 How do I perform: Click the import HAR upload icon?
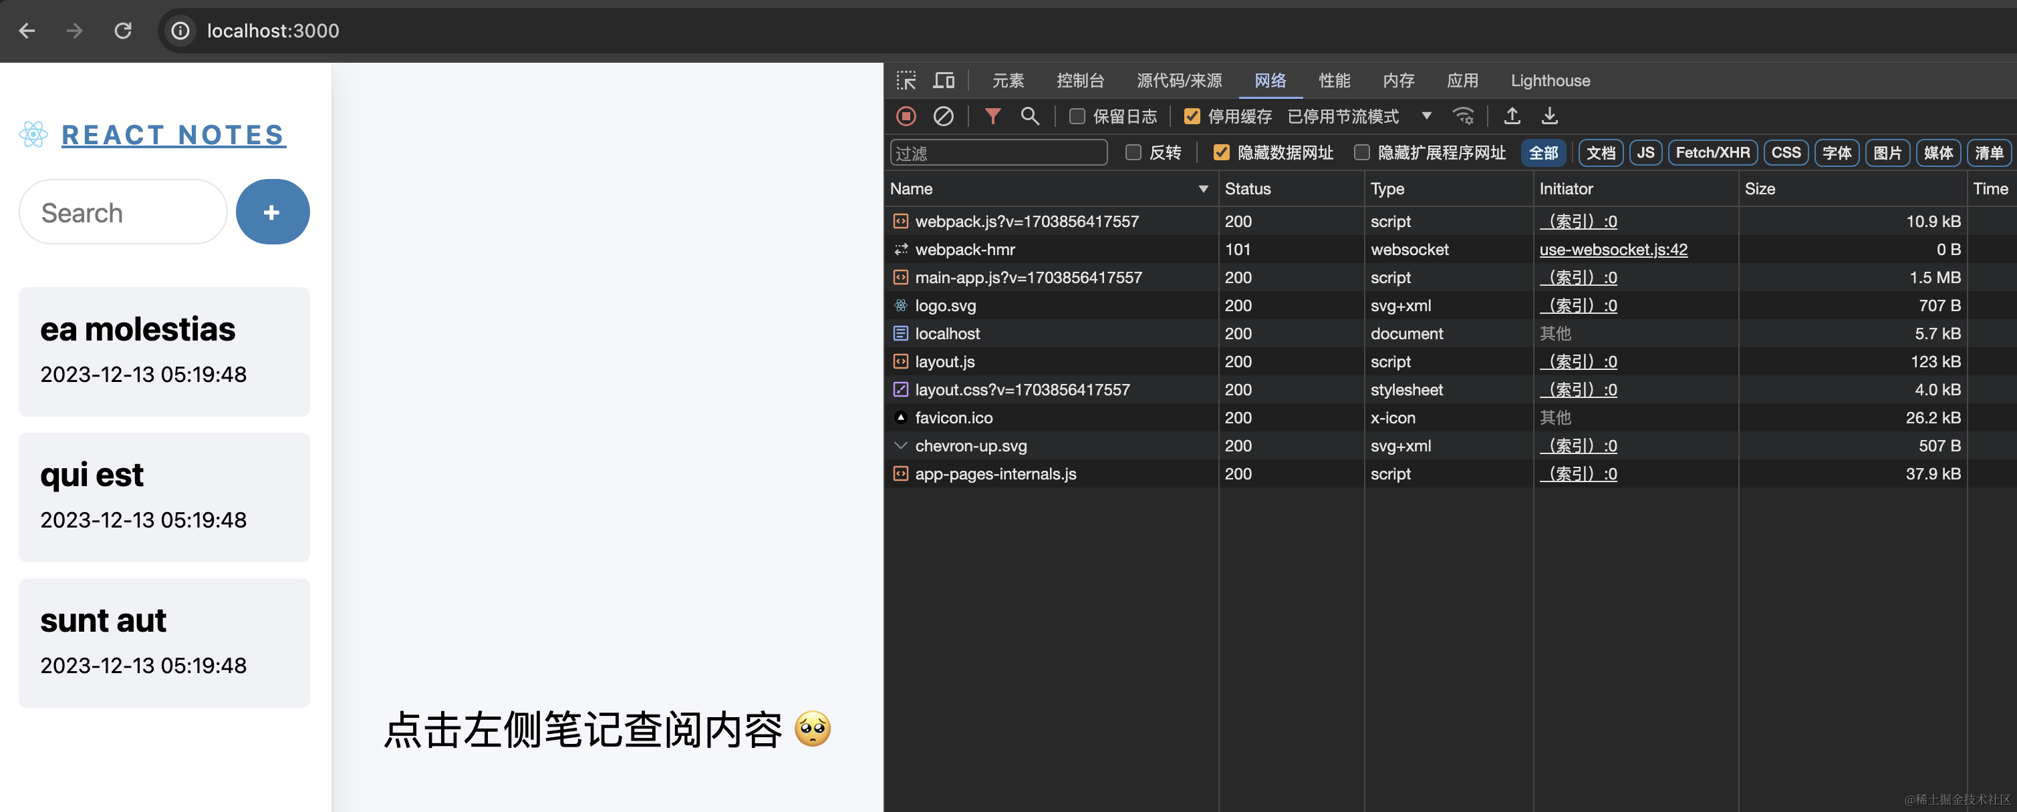[1512, 117]
